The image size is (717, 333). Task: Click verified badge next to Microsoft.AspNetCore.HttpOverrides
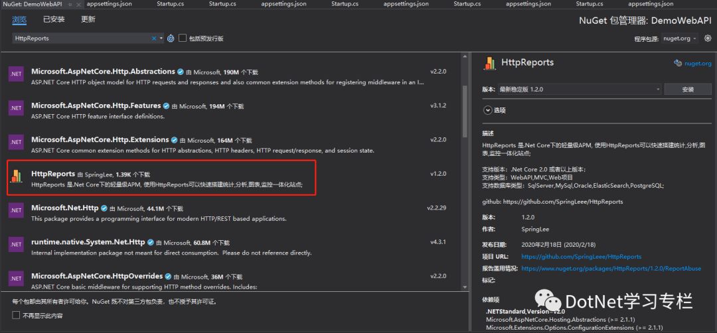coord(168,277)
